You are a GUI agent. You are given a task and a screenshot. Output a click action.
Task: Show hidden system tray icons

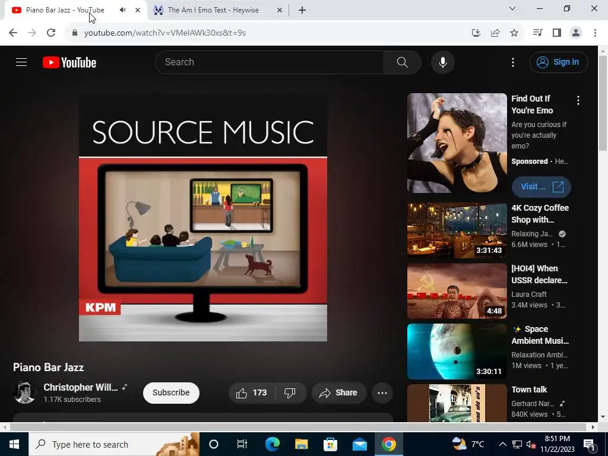[502, 444]
